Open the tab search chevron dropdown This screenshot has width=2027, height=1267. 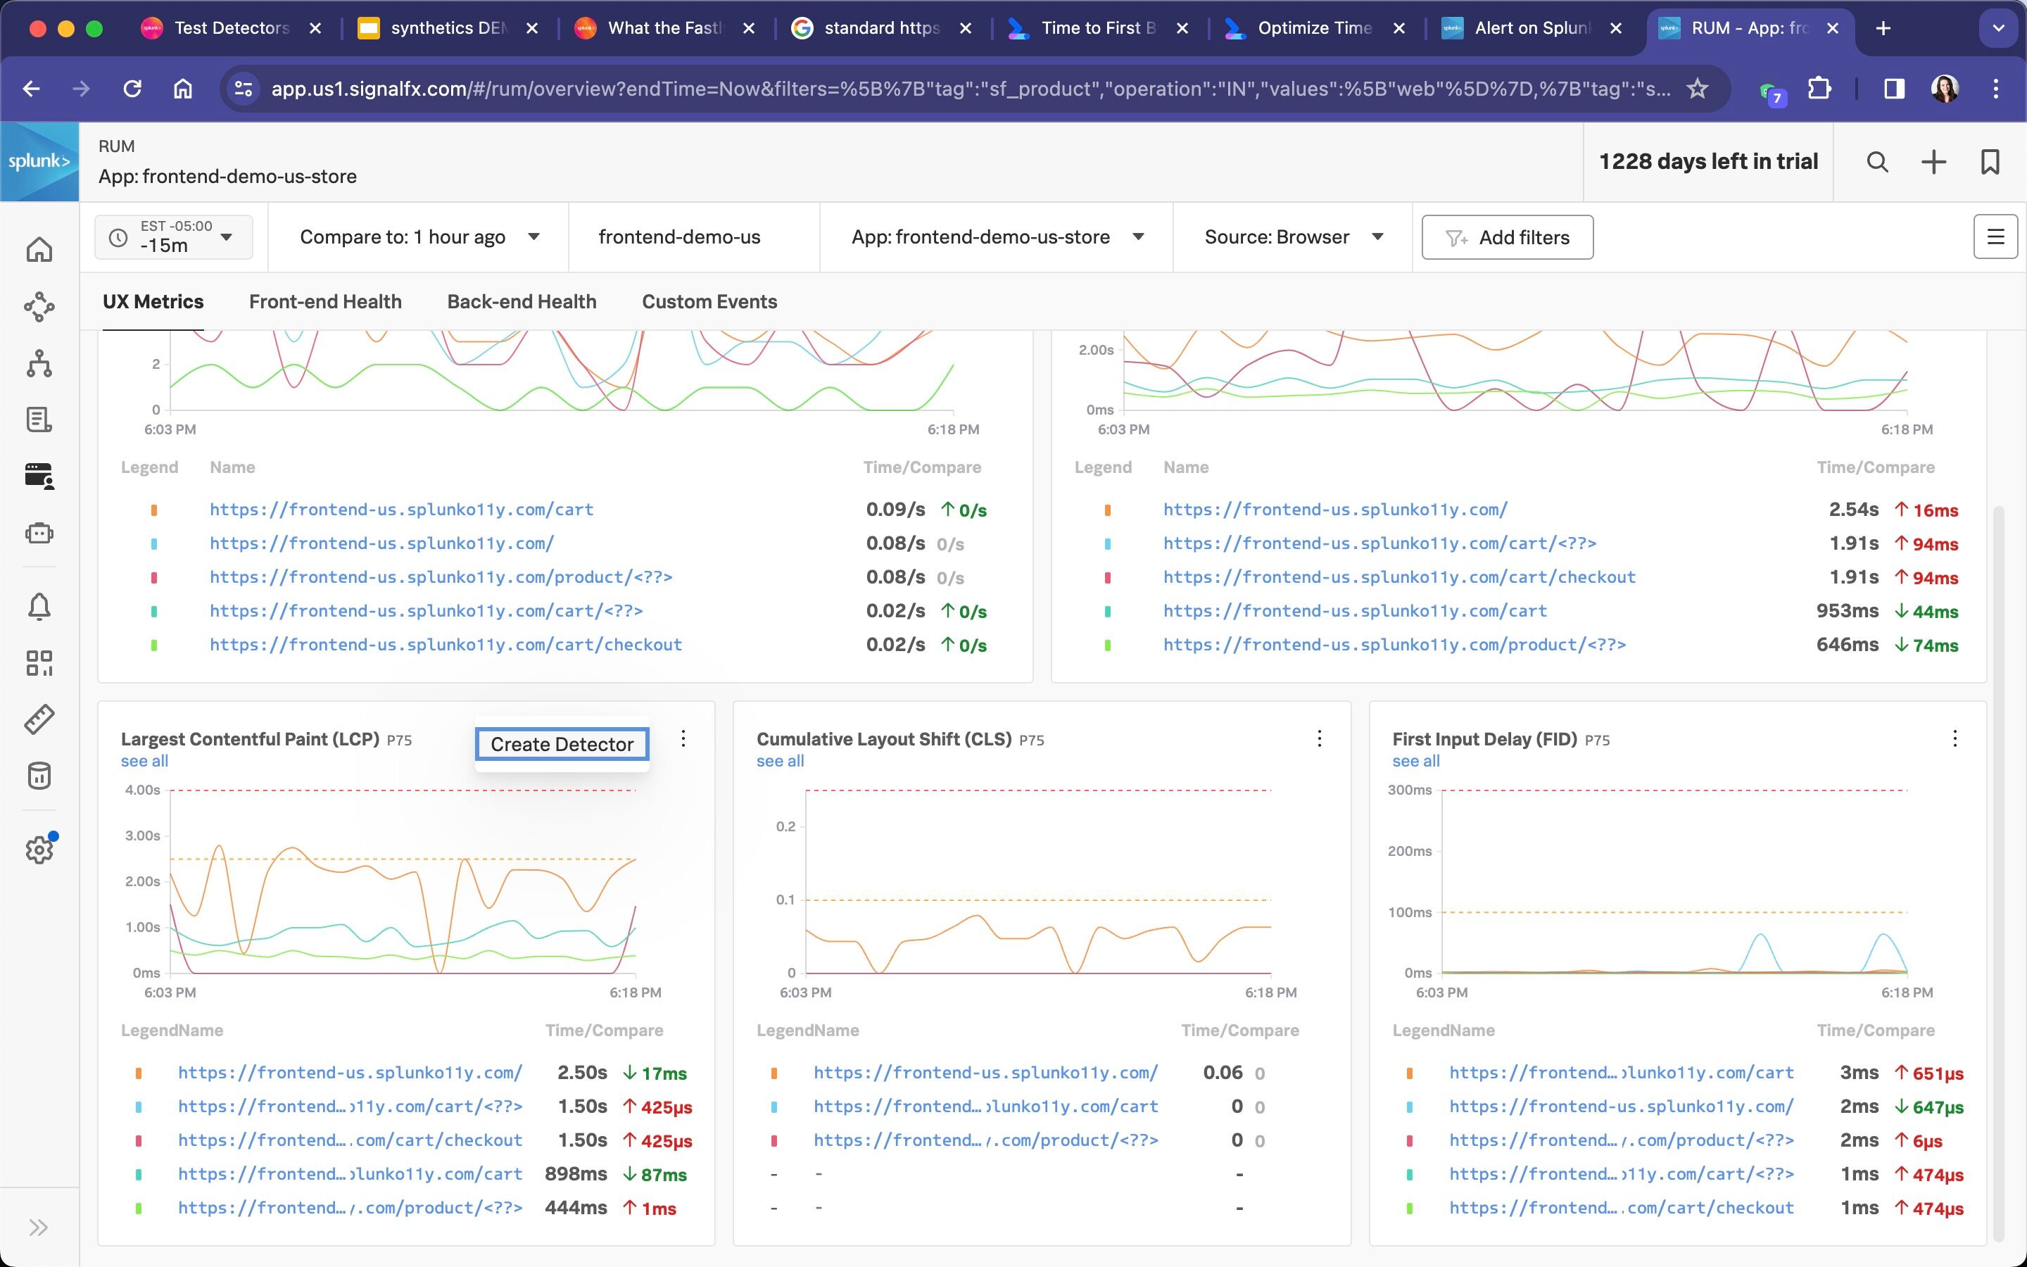pos(1999,28)
